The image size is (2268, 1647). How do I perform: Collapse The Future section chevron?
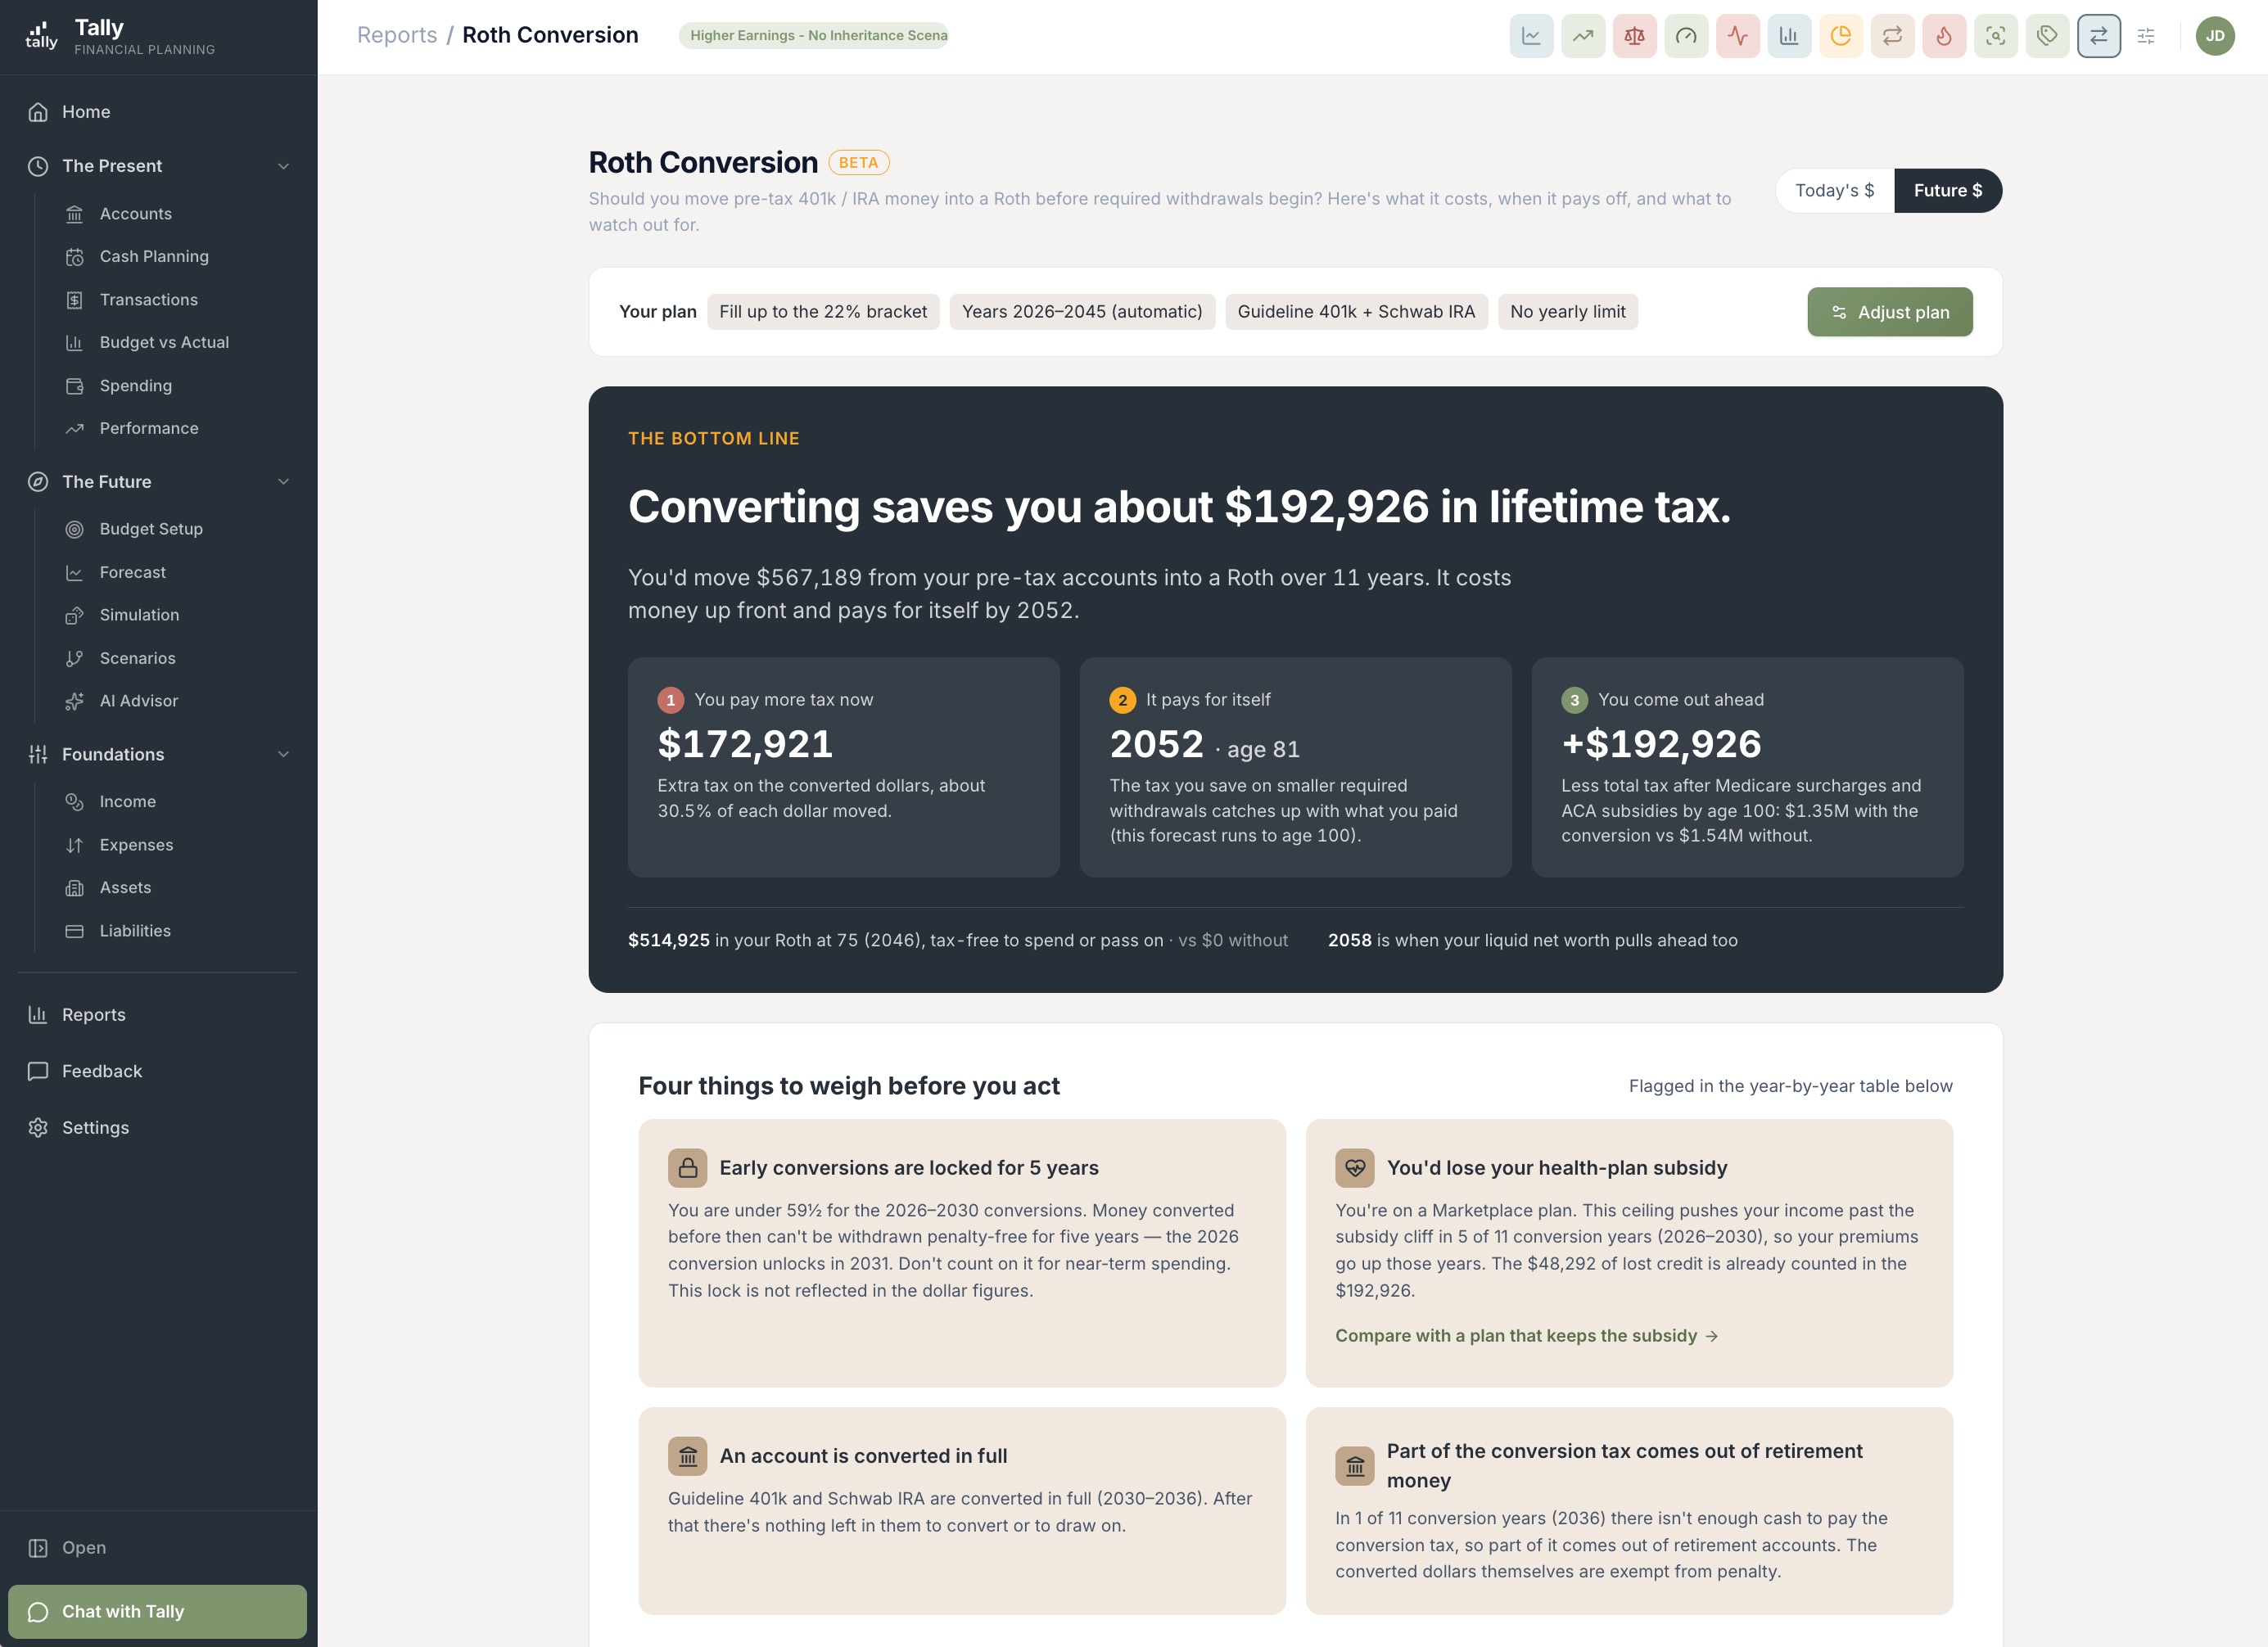pyautogui.click(x=283, y=482)
